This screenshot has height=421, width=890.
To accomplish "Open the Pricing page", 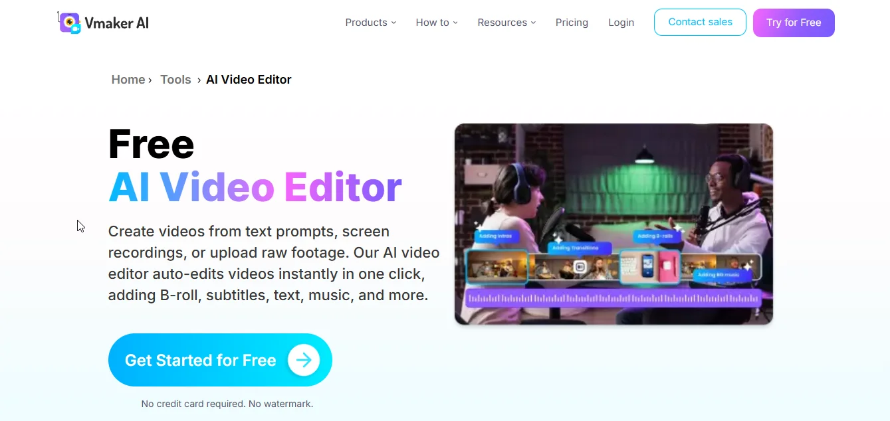I will [572, 23].
